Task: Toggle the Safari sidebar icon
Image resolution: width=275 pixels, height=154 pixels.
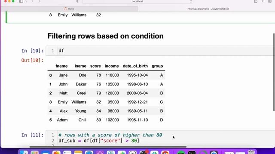Action: (21, 1)
